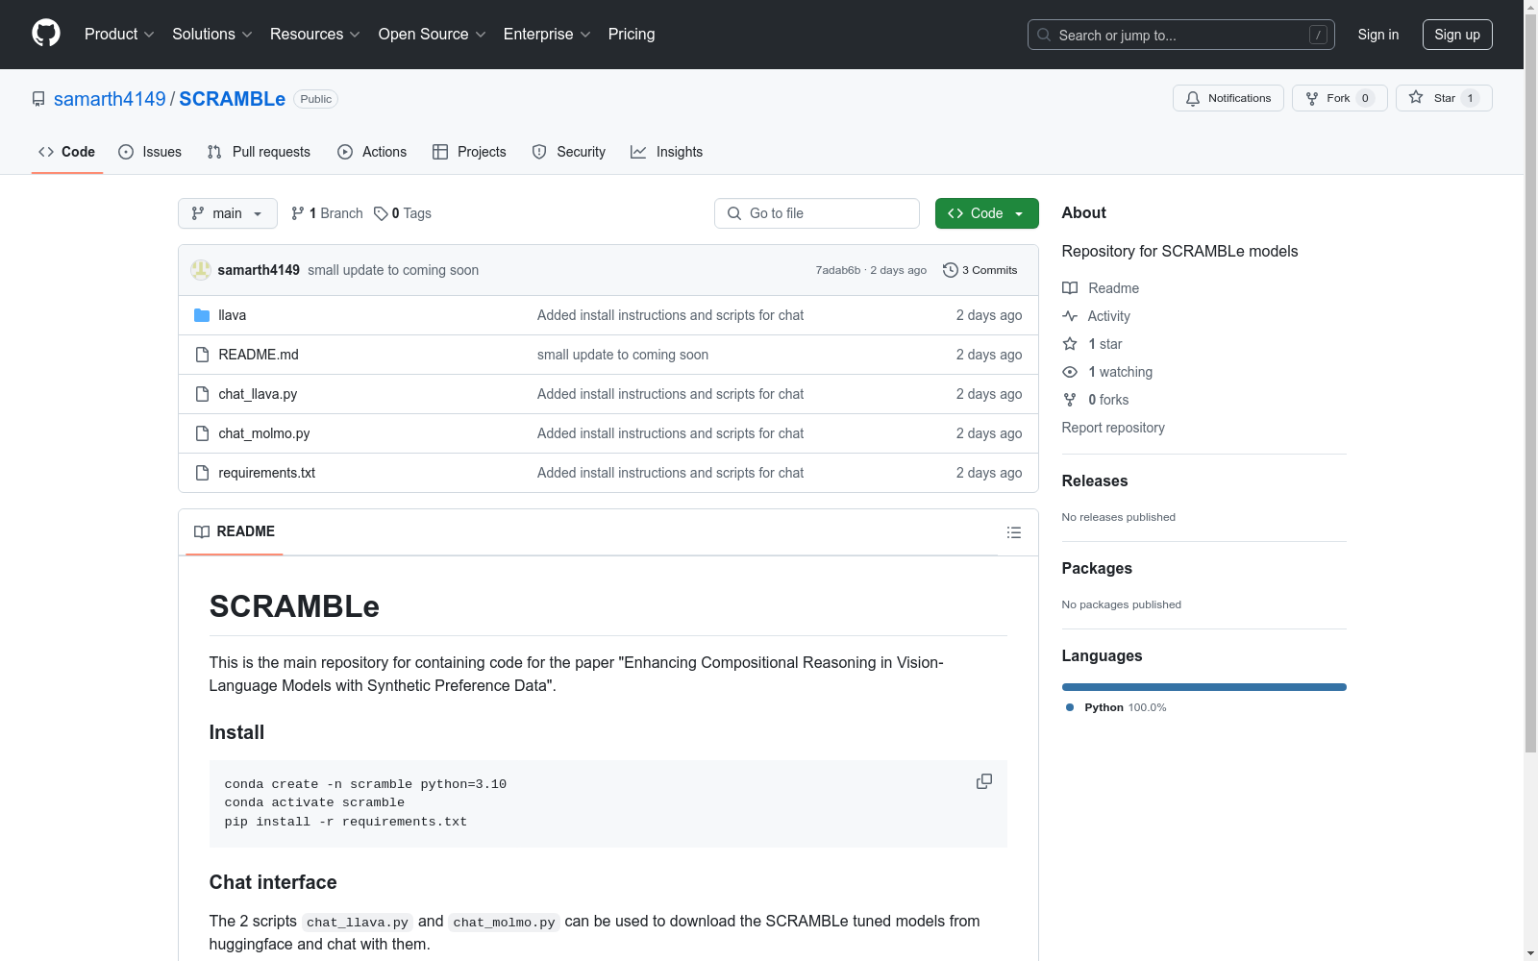Click the Sign up button
1538x961 pixels.
[x=1457, y=35]
